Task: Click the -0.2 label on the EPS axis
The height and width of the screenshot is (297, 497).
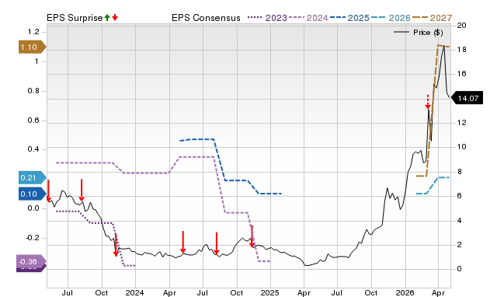Action: (x=33, y=238)
